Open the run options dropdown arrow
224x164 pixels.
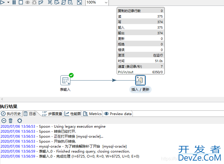point(8,2)
